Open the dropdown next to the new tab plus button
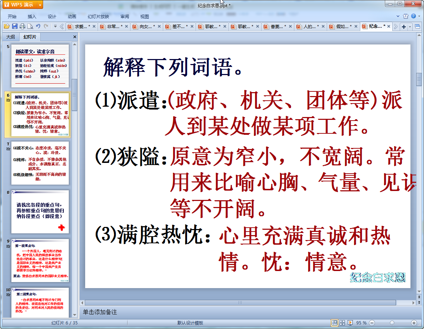Viewport: 424px width, 329px height. tap(410, 26)
